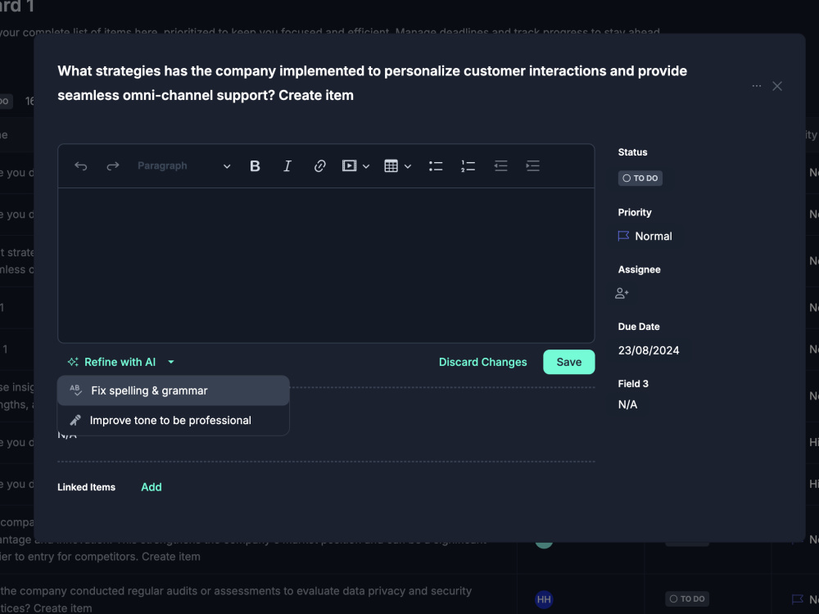Decrease indent with the outdent icon
The height and width of the screenshot is (614, 819).
(500, 166)
